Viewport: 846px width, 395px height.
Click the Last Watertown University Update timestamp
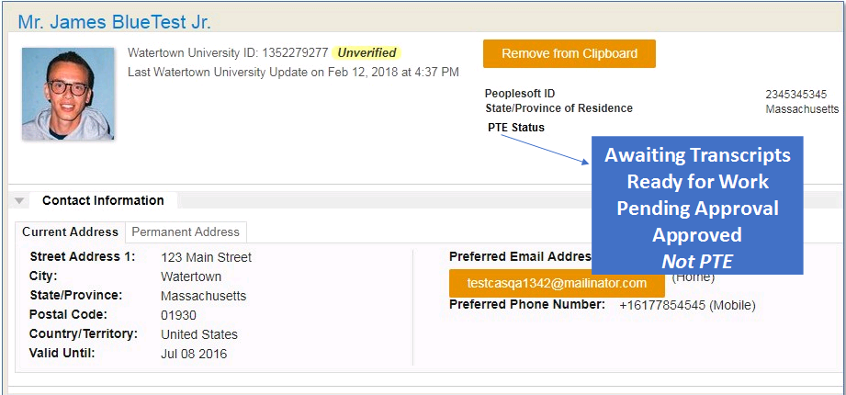tap(293, 72)
